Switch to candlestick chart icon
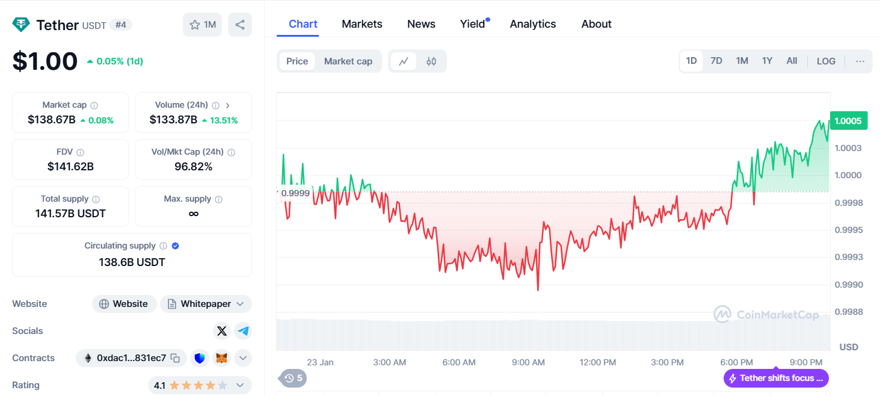880x396 pixels. point(431,61)
